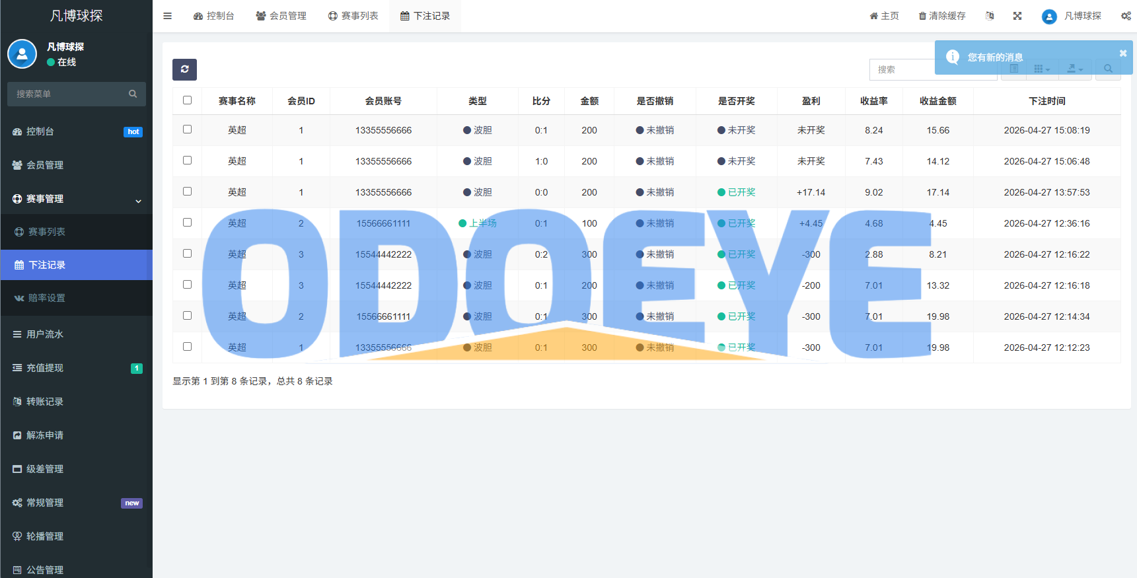Check the row dated 2026-04-27 12:12:23

point(187,347)
